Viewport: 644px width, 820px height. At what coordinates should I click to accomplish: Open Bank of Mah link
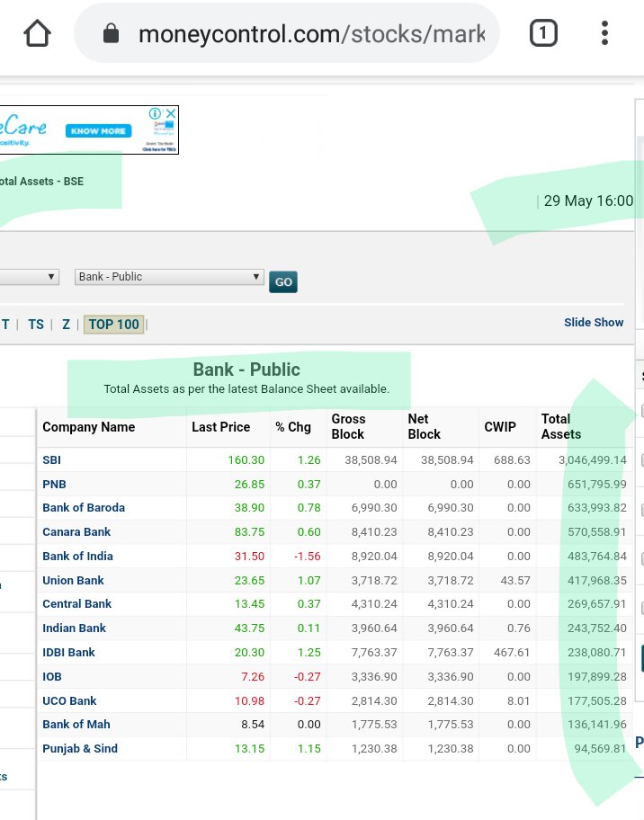click(76, 725)
